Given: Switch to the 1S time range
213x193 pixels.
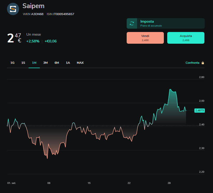Looking at the screenshot, I should (x=23, y=63).
